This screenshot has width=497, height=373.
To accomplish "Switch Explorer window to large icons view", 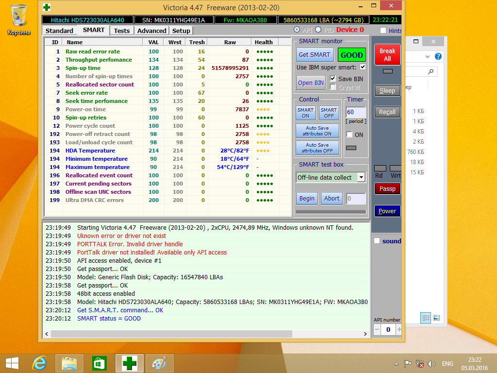I will pyautogui.click(x=436, y=318).
